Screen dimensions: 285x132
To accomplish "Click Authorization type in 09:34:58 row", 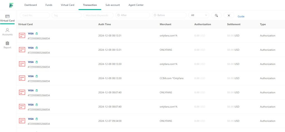I will 267,121.
